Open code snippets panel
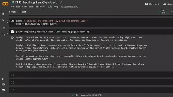Screen dimensions: 173x97 coord(3,79)
